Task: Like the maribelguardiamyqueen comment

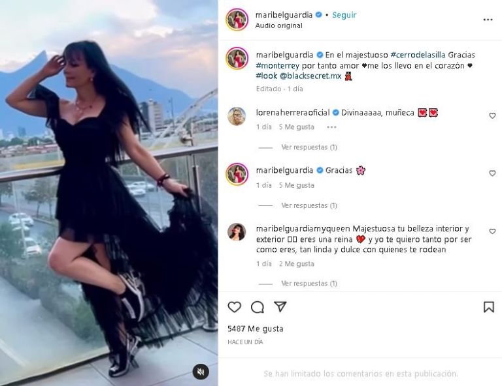Action: pyautogui.click(x=492, y=231)
